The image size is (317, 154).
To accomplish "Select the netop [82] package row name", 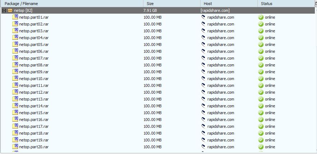I will (23, 10).
